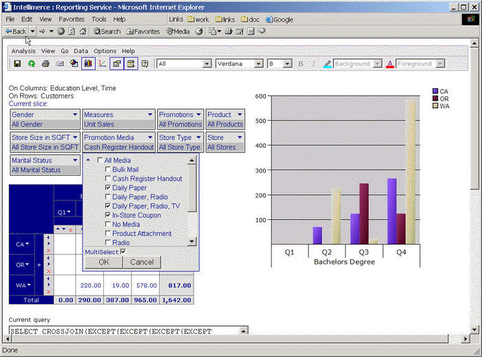Check the Bulk Mail checkbox
This screenshot has height=357, width=482.
[108, 170]
